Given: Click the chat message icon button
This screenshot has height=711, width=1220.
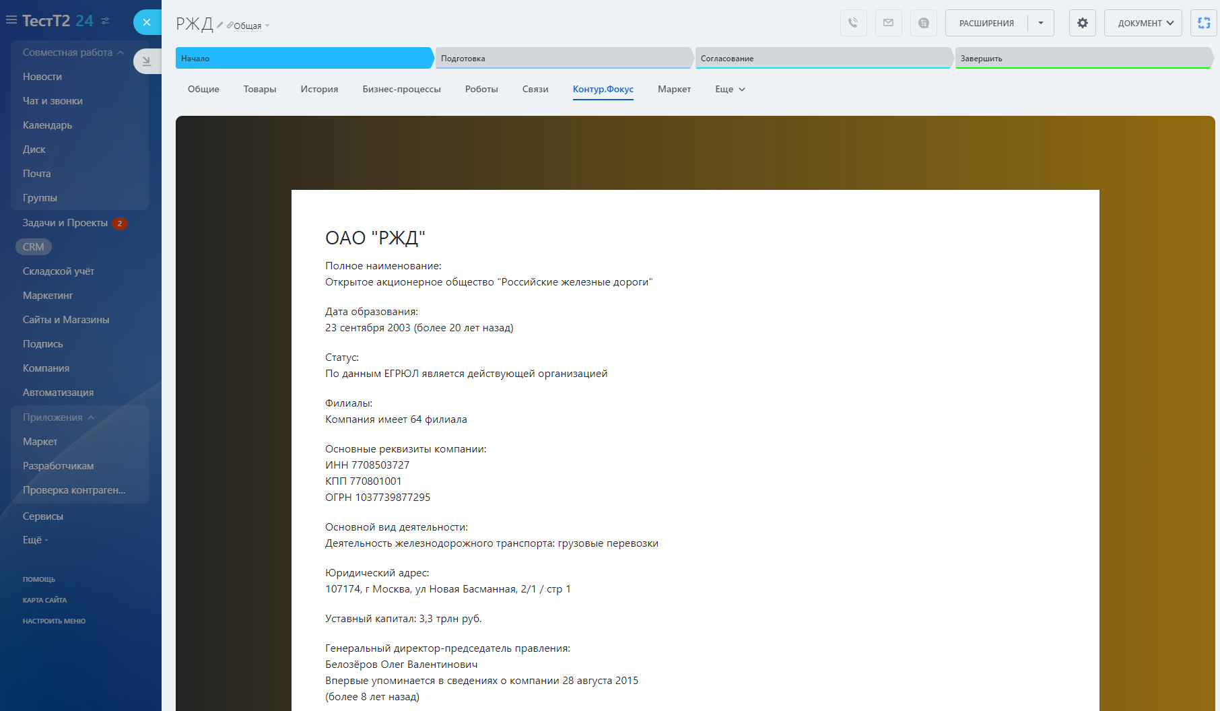Looking at the screenshot, I should (x=923, y=23).
